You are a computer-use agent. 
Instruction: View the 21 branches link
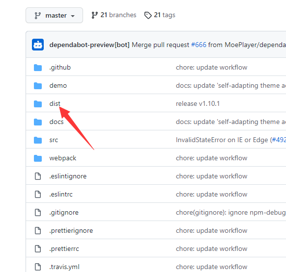[114, 15]
